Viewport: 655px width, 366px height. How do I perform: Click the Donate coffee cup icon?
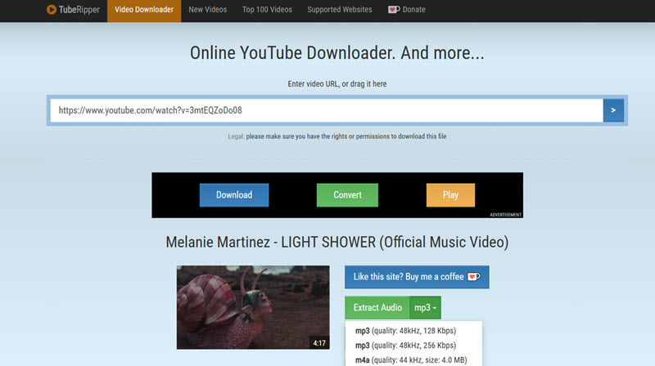(x=394, y=10)
